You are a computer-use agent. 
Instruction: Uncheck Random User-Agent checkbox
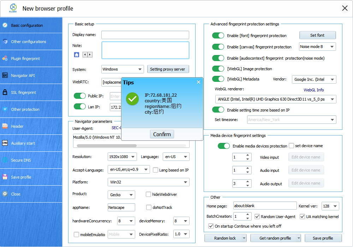257,216
